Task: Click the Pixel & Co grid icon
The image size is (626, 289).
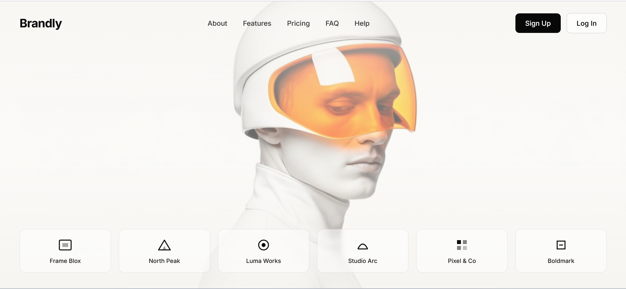Action: (x=462, y=245)
